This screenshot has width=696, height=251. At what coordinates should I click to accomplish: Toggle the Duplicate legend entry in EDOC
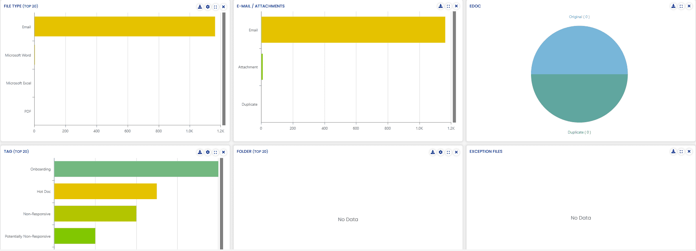tap(579, 132)
